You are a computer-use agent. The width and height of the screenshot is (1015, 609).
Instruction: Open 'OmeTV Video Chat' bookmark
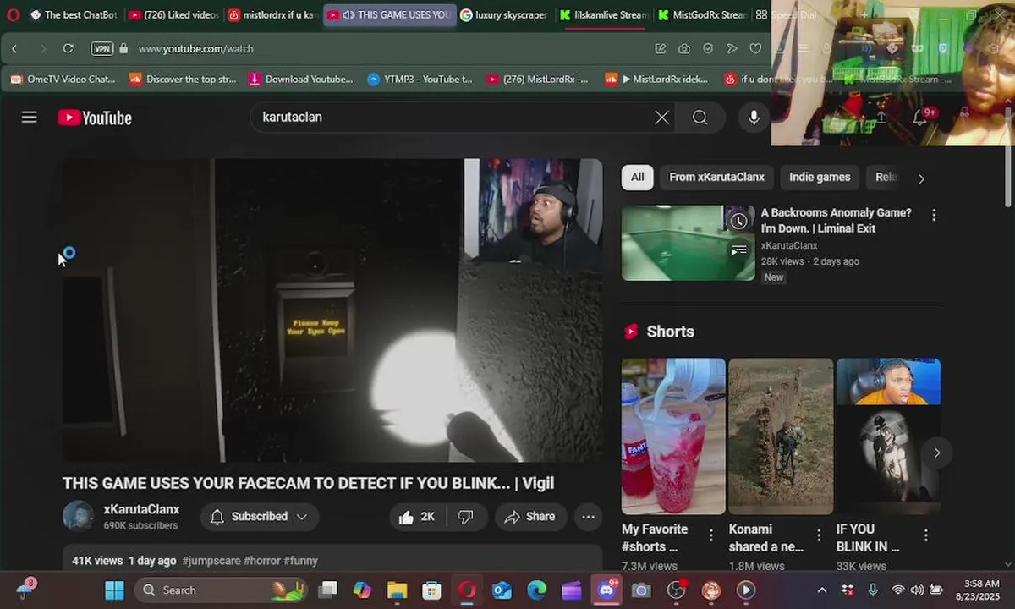(63, 79)
